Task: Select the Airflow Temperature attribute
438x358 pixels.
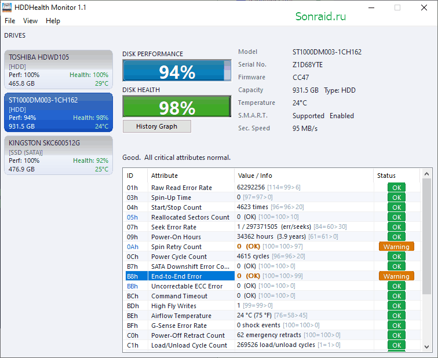Action: tap(272, 316)
